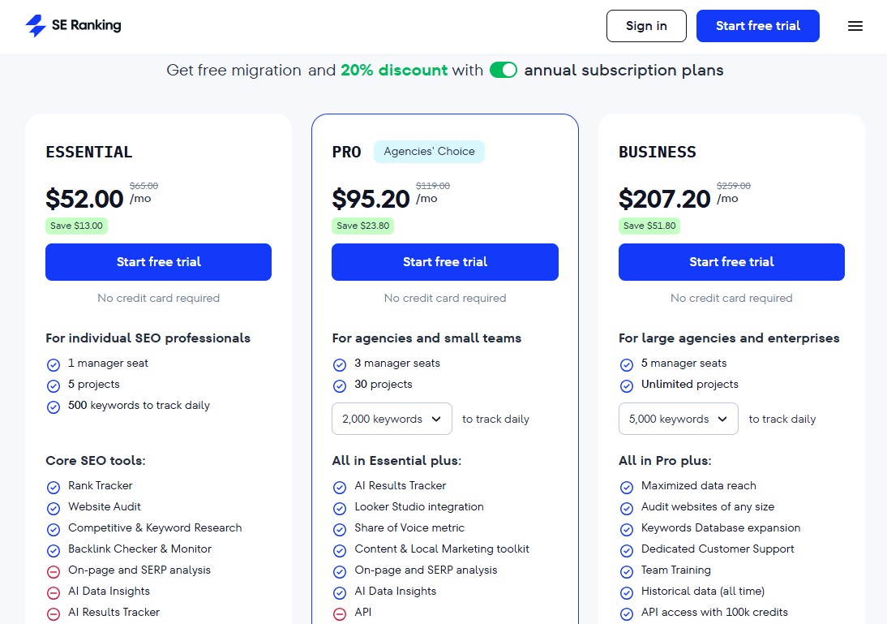Click the checkmark beside Rank Tracker
The height and width of the screenshot is (624, 887).
(x=54, y=485)
